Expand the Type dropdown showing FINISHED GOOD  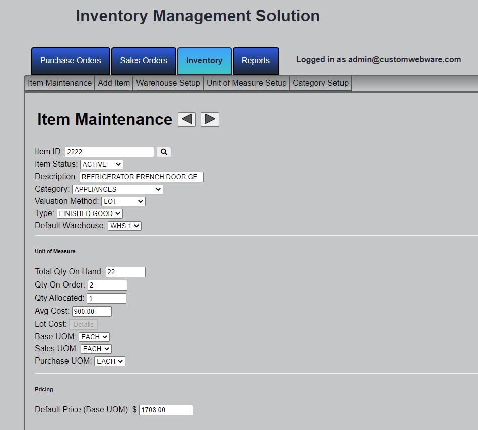(90, 213)
